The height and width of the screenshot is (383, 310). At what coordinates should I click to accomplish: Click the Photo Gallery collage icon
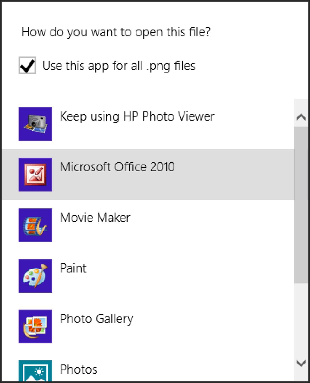(x=35, y=326)
